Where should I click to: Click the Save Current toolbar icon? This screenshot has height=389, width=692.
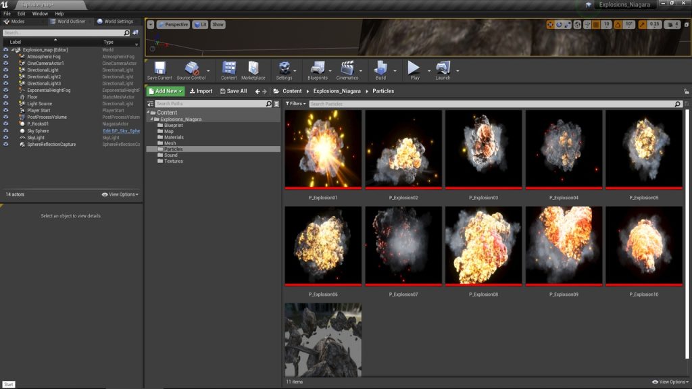pos(159,69)
